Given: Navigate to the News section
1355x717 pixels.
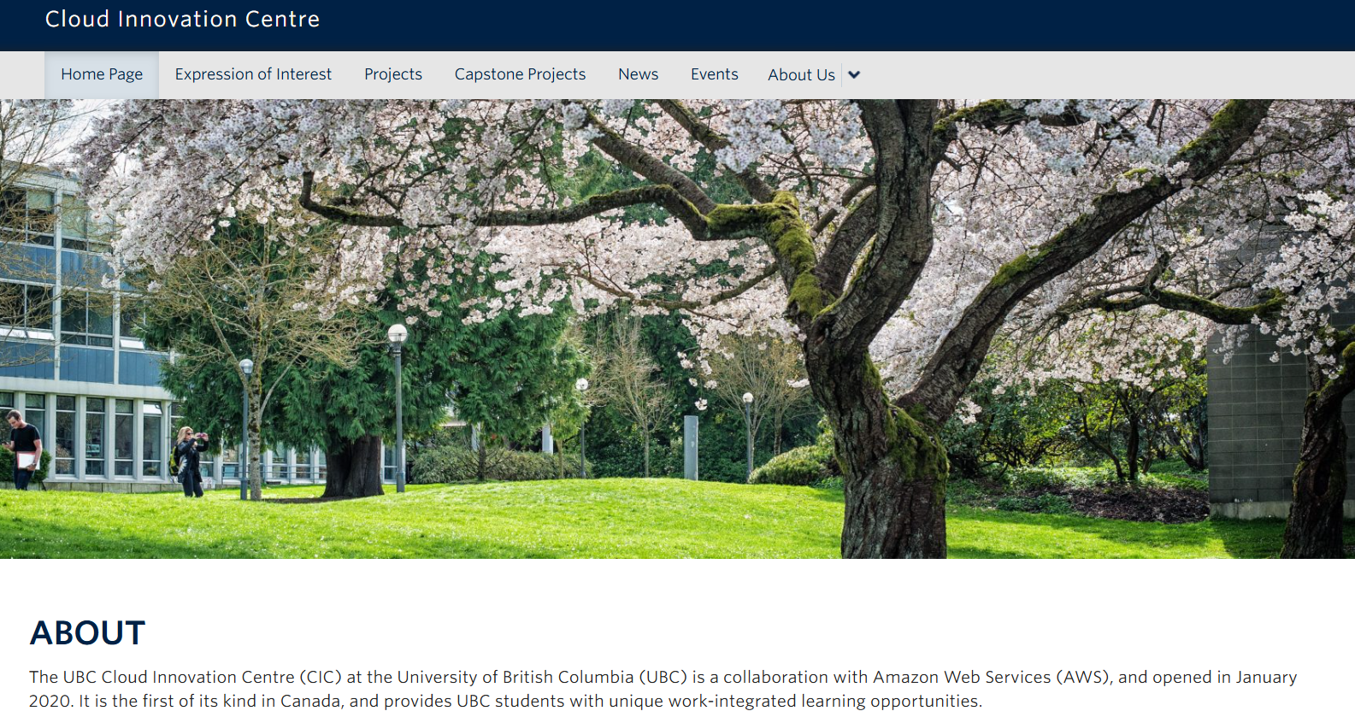Looking at the screenshot, I should click(x=638, y=74).
